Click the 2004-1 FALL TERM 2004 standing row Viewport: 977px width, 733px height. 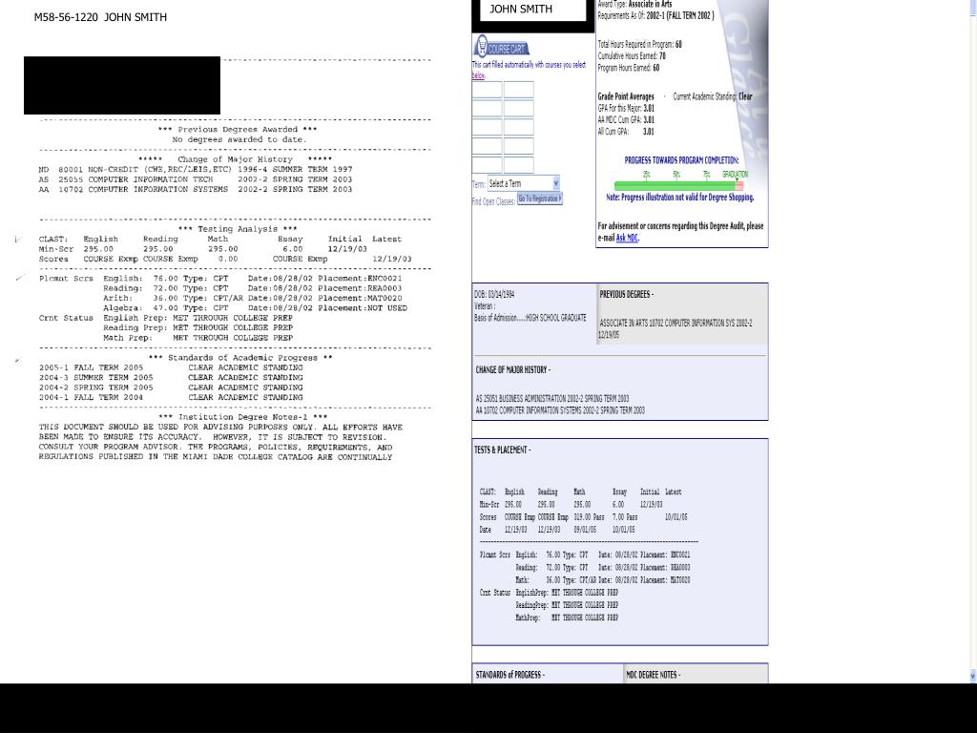tap(171, 398)
